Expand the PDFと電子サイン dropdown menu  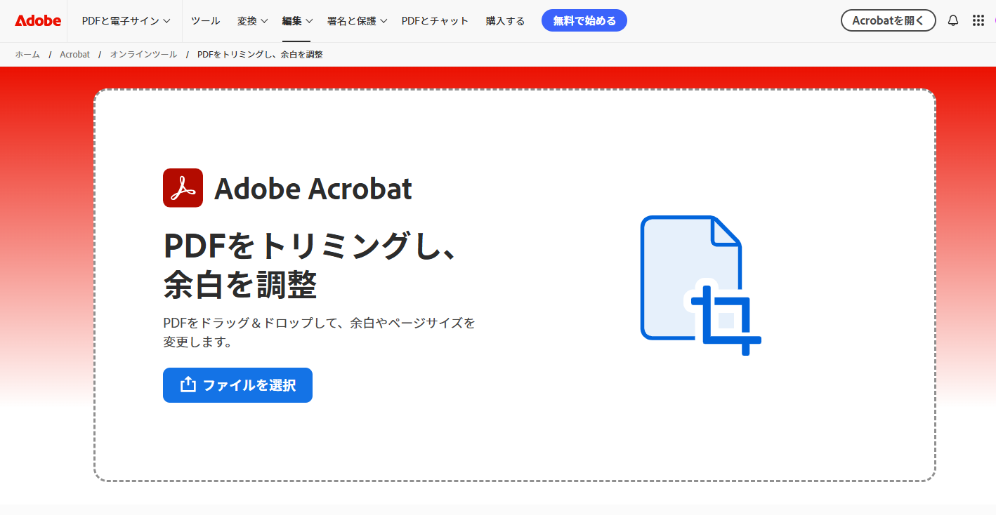pyautogui.click(x=126, y=21)
